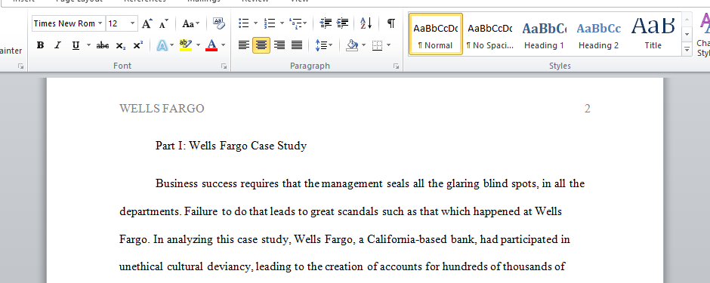Screen dimensions: 710x283
Task: Open underline style dropdown arrow
Action: point(89,45)
